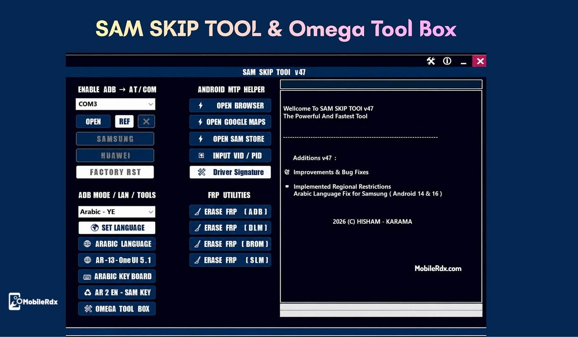Expand the COM3 port dropdown

[115, 104]
